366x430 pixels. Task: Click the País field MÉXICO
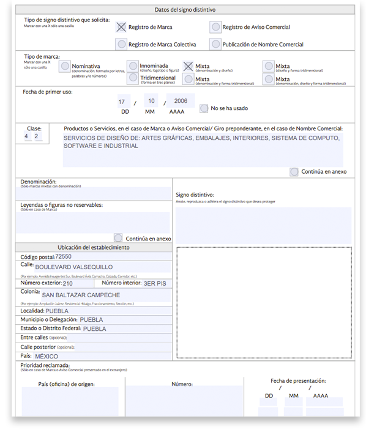(x=102, y=356)
